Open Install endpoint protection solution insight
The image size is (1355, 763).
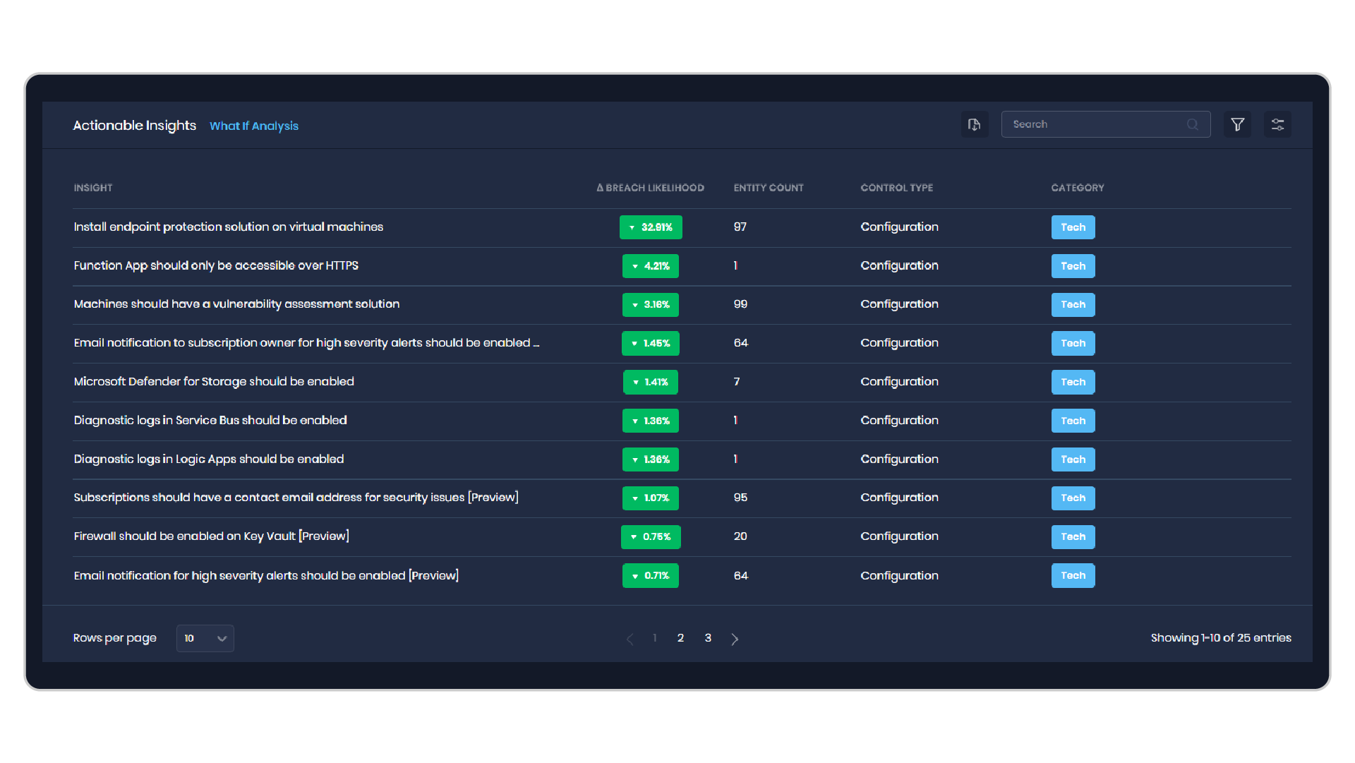[229, 227]
